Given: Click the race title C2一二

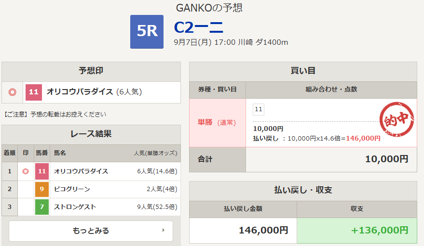Looking at the screenshot, I should pyautogui.click(x=198, y=27).
